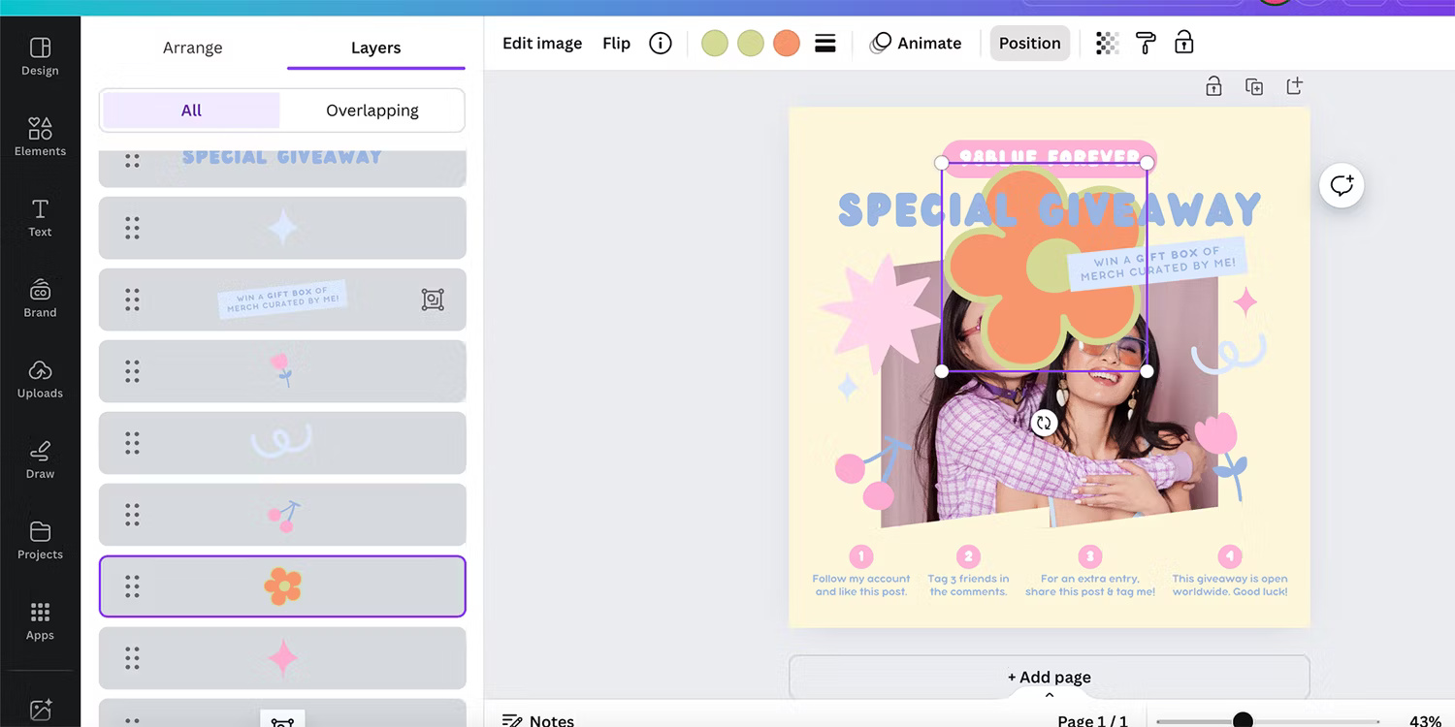Viewport: 1455px width, 727px height.
Task: Open the Elements panel
Action: [x=40, y=135]
